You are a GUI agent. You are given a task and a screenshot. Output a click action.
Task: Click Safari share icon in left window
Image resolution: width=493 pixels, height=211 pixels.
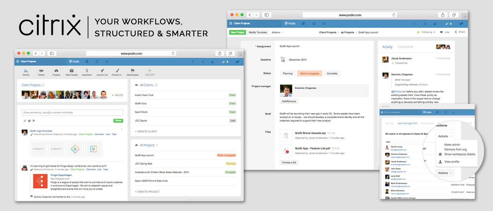pyautogui.click(x=220, y=53)
